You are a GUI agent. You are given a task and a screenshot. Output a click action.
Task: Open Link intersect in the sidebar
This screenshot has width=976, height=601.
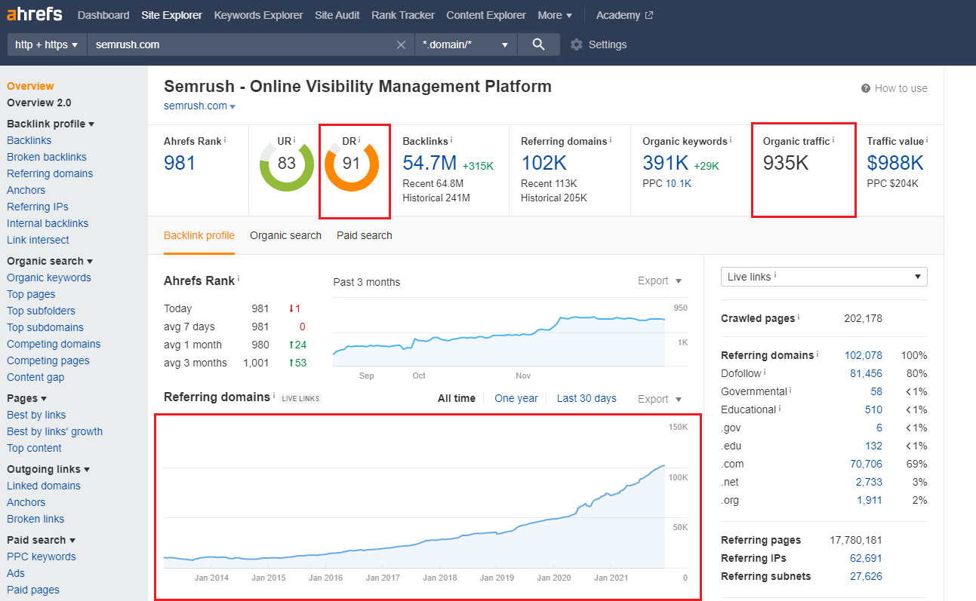(x=38, y=240)
